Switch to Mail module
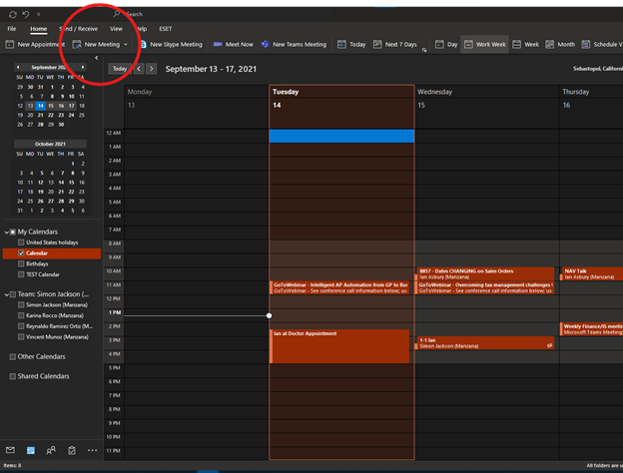This screenshot has width=623, height=473. pos(10,450)
